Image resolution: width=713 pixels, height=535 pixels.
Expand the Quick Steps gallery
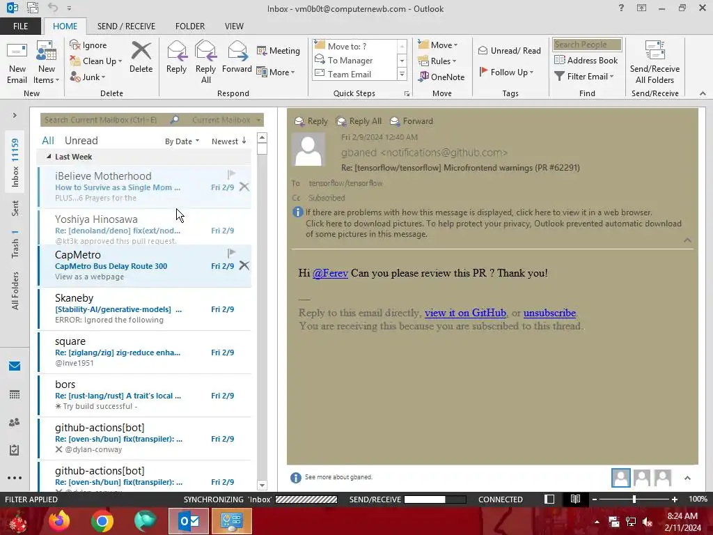tap(402, 74)
